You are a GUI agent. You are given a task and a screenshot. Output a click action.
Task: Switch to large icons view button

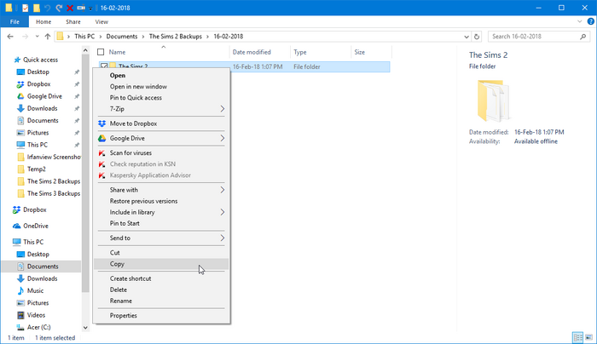(x=589, y=337)
